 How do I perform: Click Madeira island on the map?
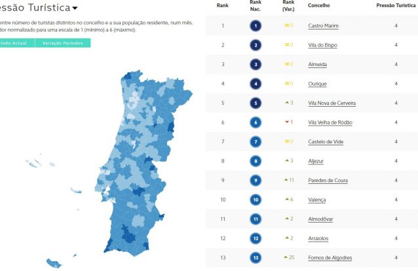pos(54,263)
